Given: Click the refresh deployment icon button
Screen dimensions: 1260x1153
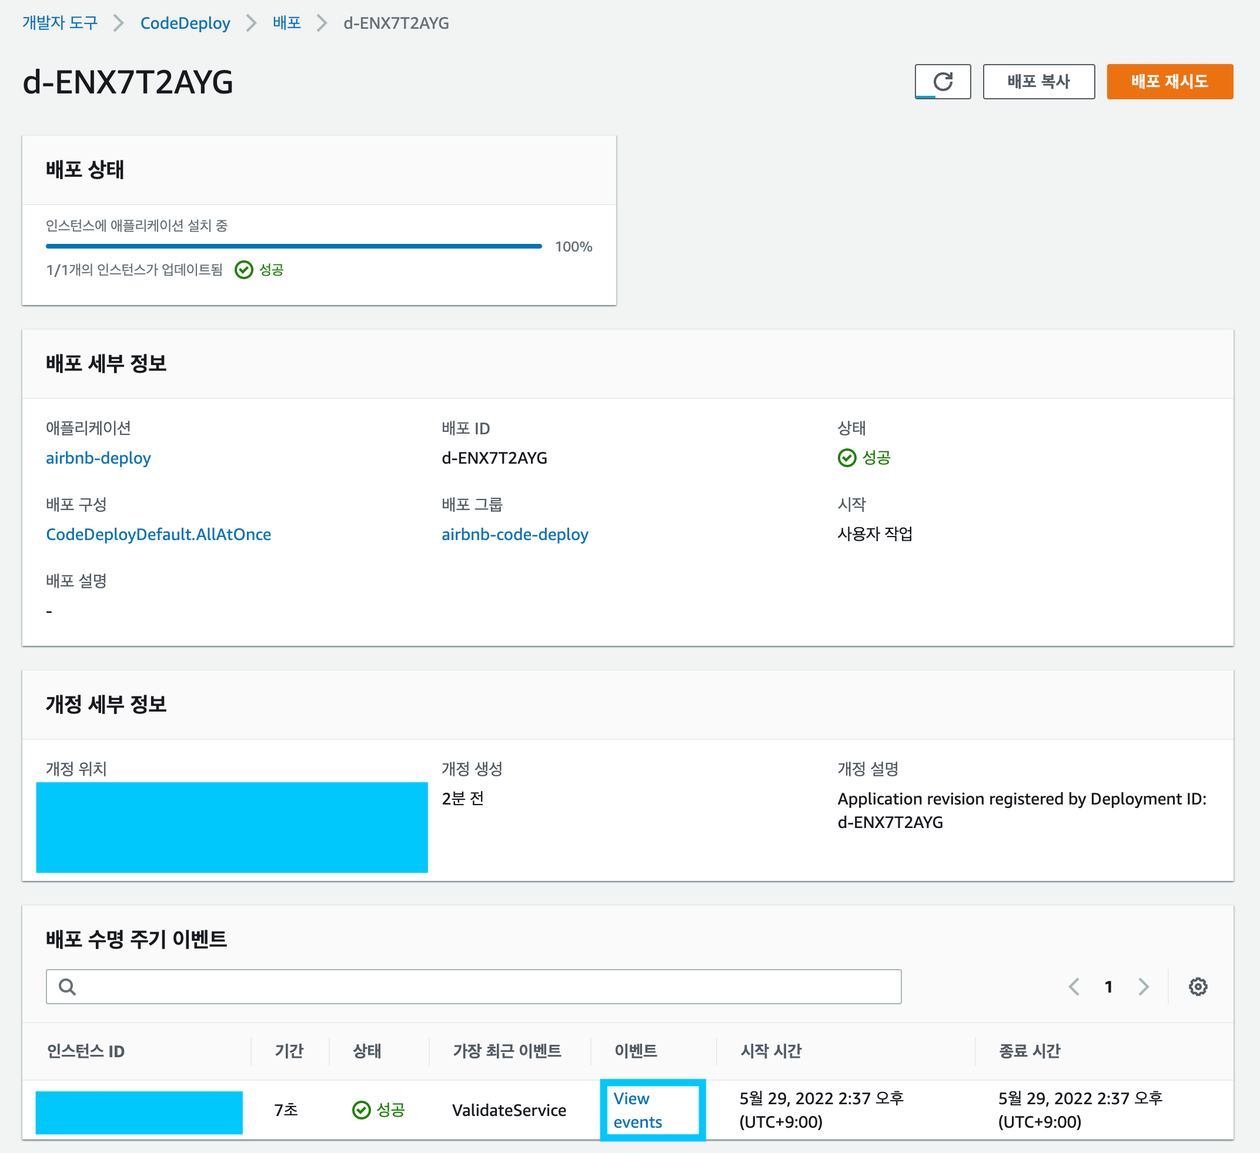Looking at the screenshot, I should point(942,81).
